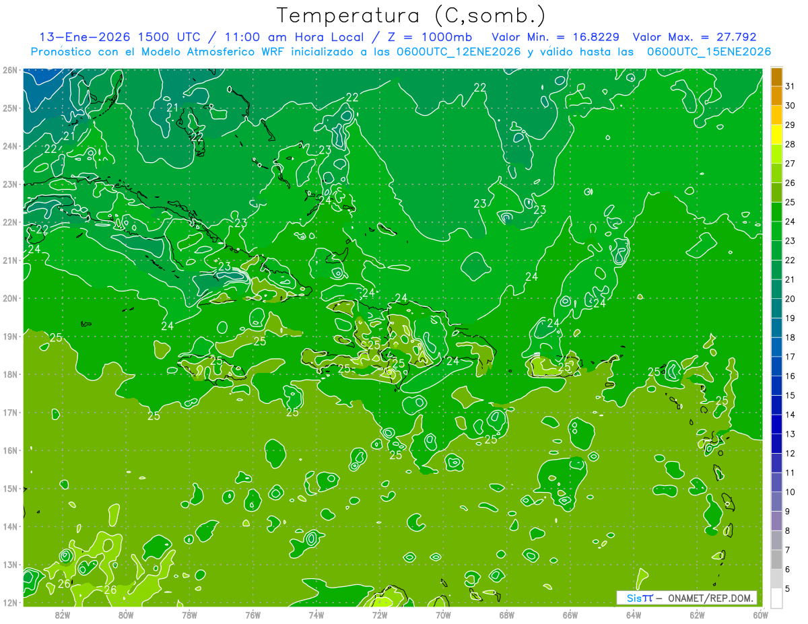Click the legend scale number 15
Viewport: 808px width, 624px height.
click(790, 395)
